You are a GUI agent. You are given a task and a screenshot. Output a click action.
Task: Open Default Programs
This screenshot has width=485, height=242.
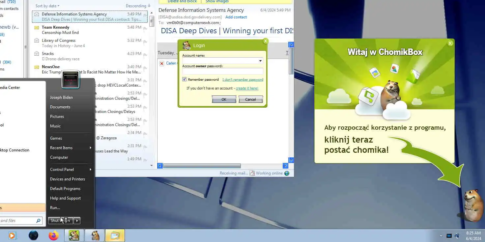tap(65, 189)
